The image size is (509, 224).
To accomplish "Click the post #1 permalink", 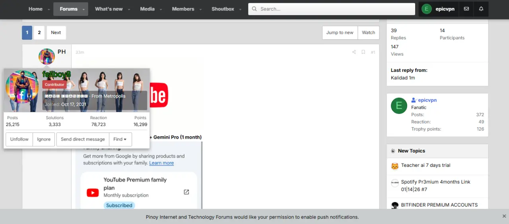I will click(x=373, y=52).
